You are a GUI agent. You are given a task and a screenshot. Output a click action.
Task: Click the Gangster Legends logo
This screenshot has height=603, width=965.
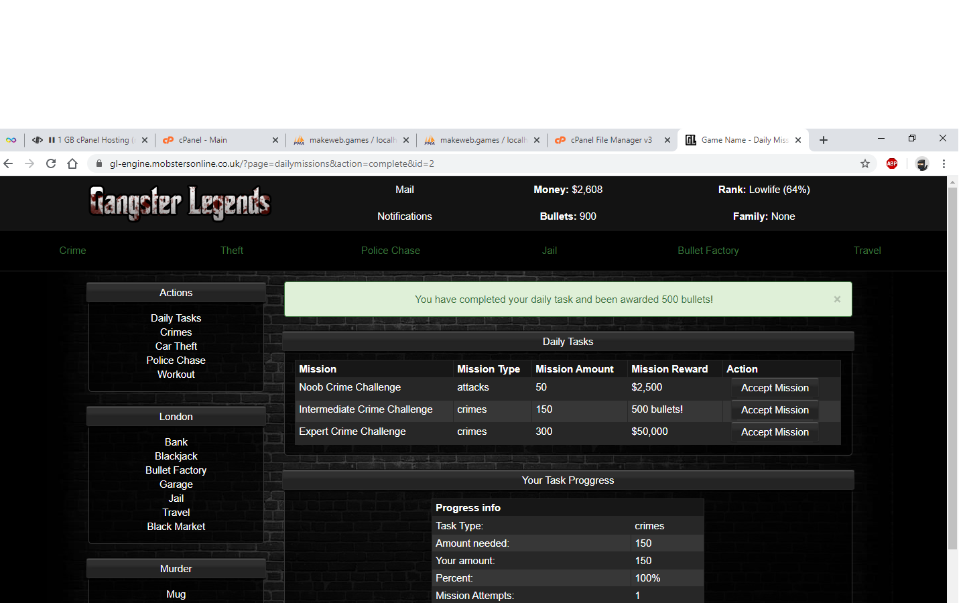[x=180, y=203]
